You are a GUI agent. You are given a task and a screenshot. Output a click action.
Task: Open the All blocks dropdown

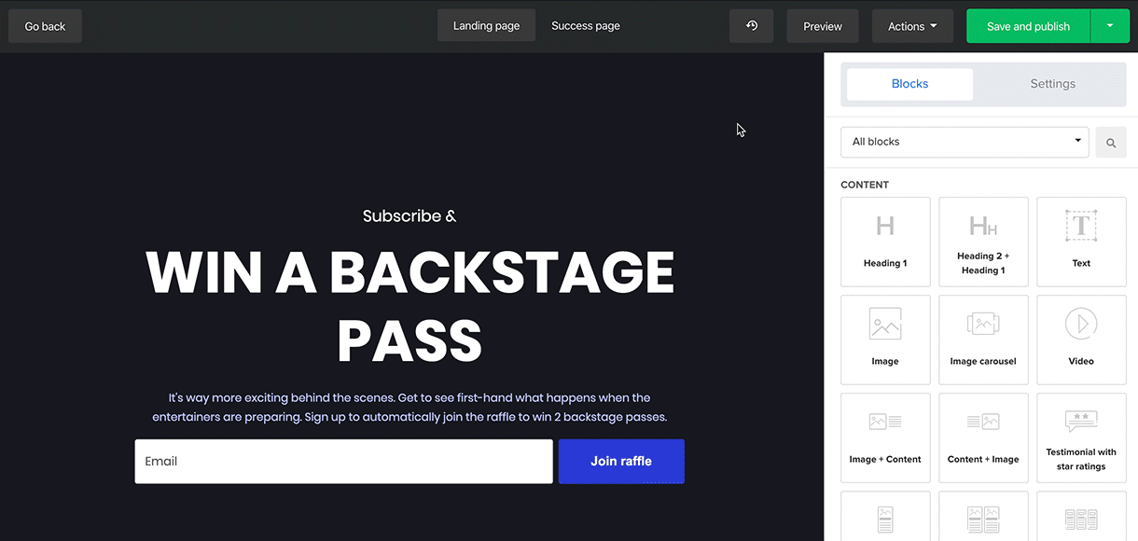click(x=965, y=142)
